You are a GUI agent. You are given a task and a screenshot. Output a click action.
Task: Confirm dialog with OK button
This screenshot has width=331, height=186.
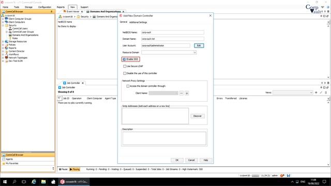(177, 160)
